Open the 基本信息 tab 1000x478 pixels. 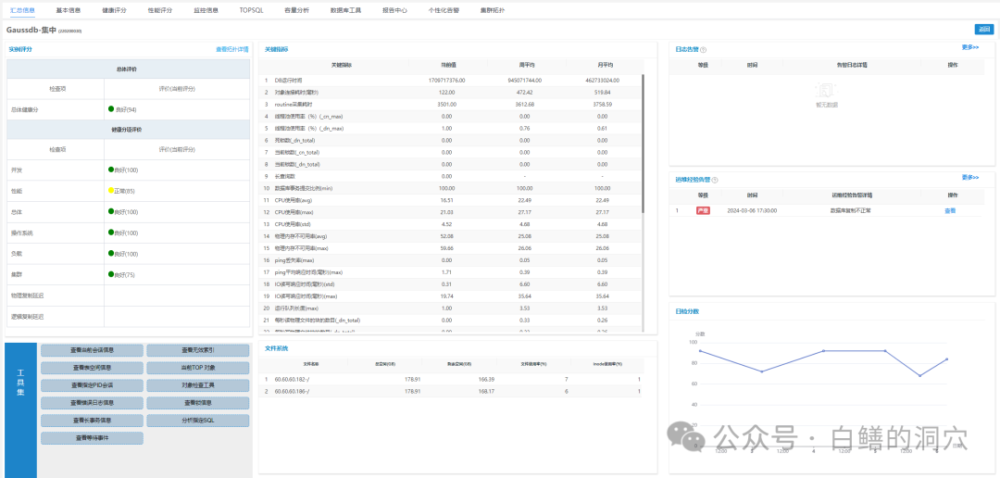pyautogui.click(x=69, y=10)
